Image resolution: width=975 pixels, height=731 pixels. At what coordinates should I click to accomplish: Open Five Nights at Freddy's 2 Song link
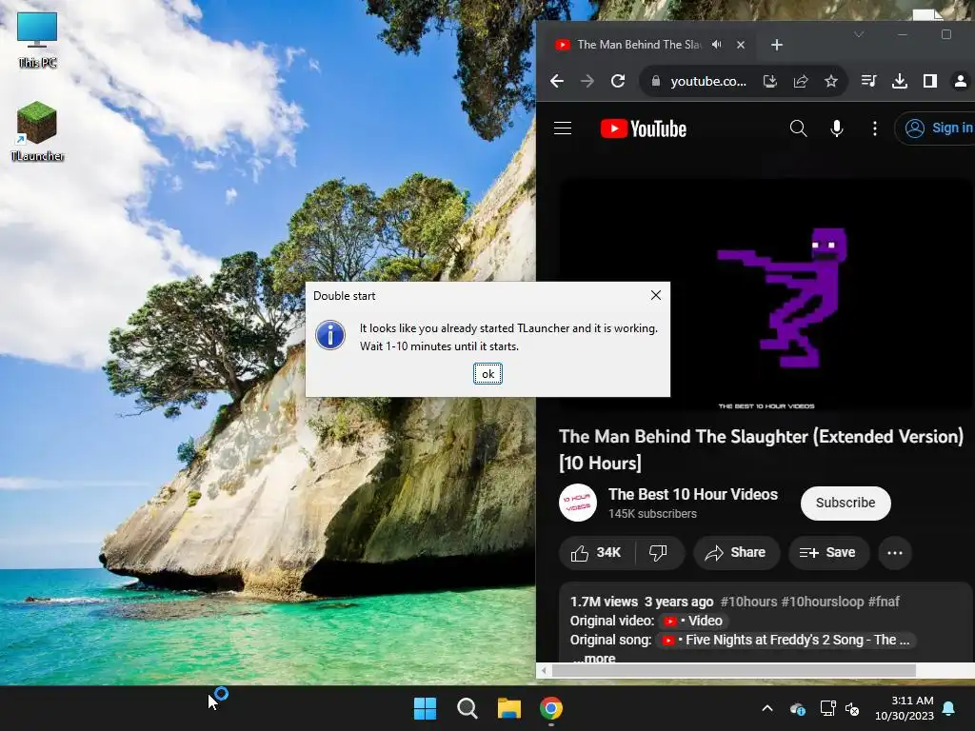(x=787, y=640)
